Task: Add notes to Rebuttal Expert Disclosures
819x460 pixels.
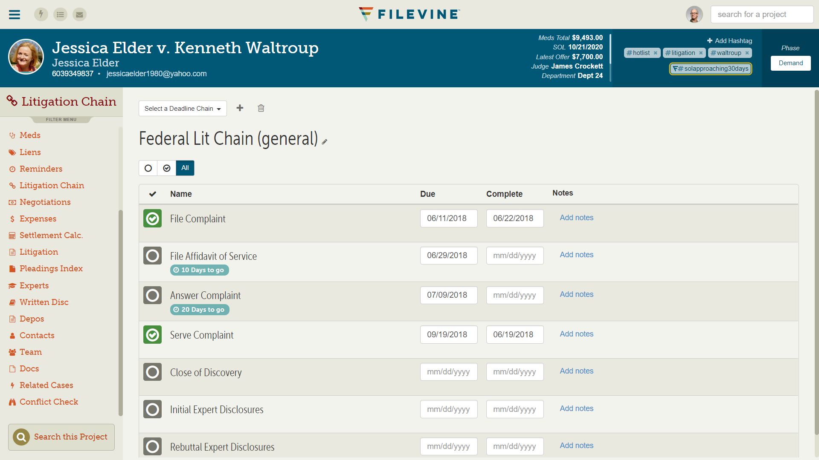Action: [x=576, y=446]
